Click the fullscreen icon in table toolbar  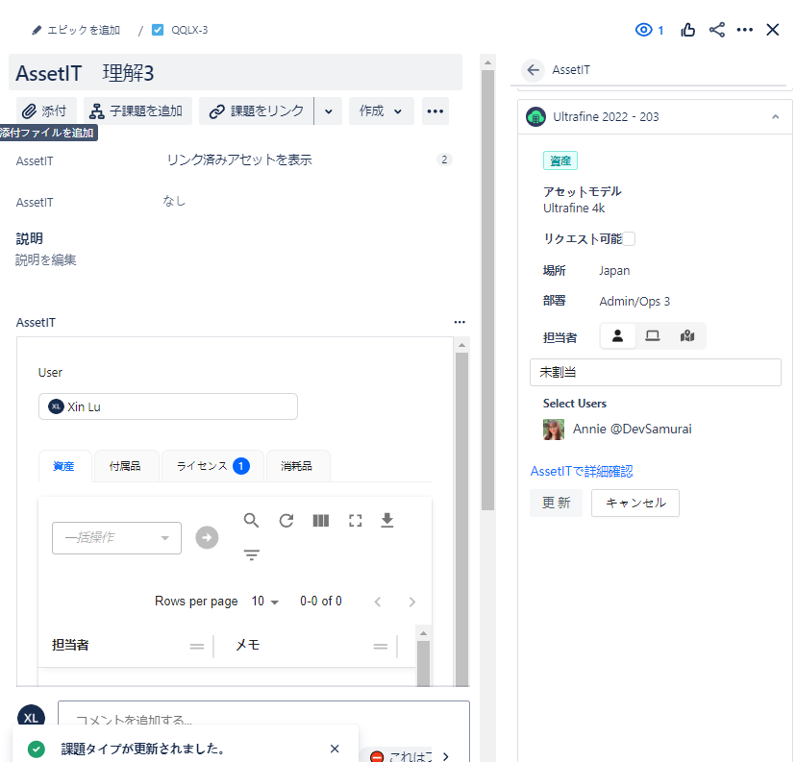coord(355,521)
